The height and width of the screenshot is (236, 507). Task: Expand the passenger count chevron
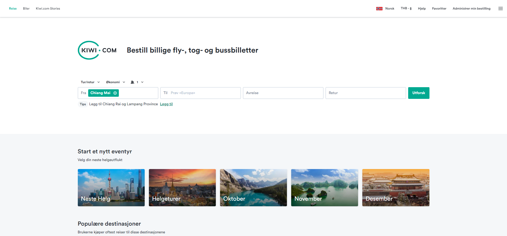click(x=142, y=82)
